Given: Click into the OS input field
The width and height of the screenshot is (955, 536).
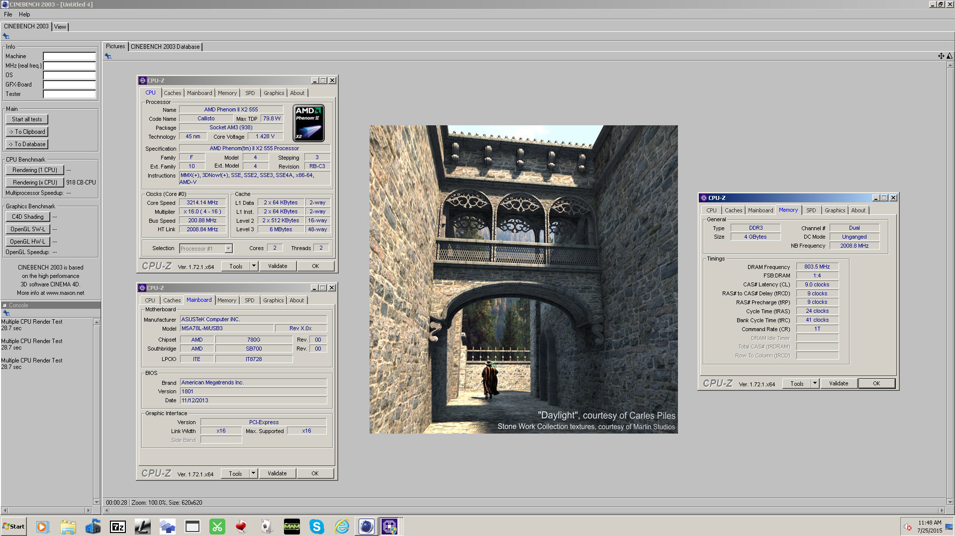Looking at the screenshot, I should pyautogui.click(x=69, y=75).
